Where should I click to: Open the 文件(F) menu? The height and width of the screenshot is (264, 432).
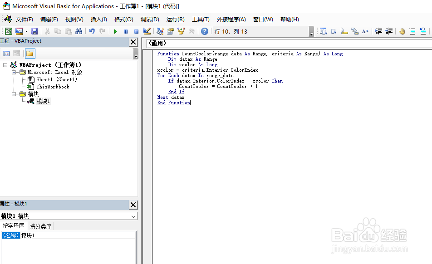click(24, 19)
